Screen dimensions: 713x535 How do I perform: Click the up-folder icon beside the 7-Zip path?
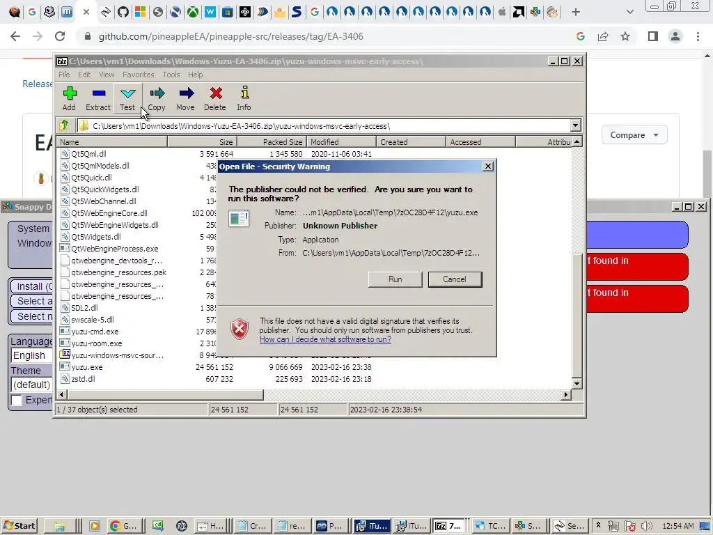64,125
